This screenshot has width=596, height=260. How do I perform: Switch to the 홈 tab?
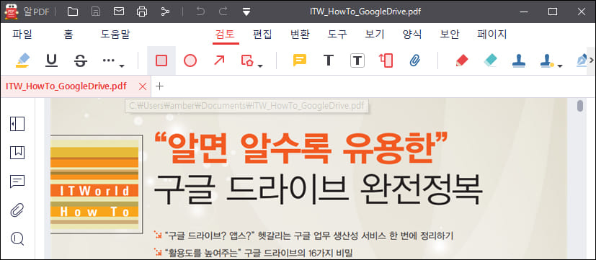pos(68,35)
